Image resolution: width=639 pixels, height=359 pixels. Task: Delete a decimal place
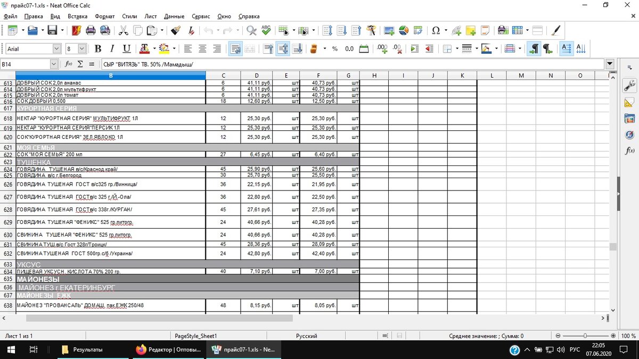397,49
